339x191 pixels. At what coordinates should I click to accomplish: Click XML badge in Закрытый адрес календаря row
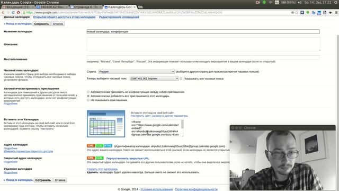tap(91, 158)
